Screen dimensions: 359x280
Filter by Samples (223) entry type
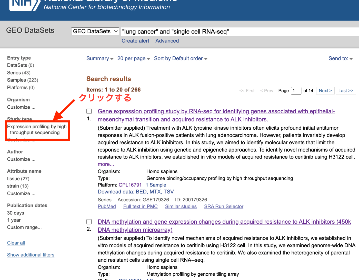coord(23,80)
